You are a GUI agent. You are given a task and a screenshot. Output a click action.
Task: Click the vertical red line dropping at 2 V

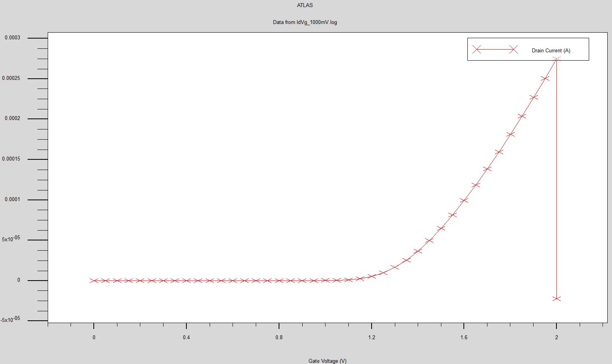[x=556, y=179]
